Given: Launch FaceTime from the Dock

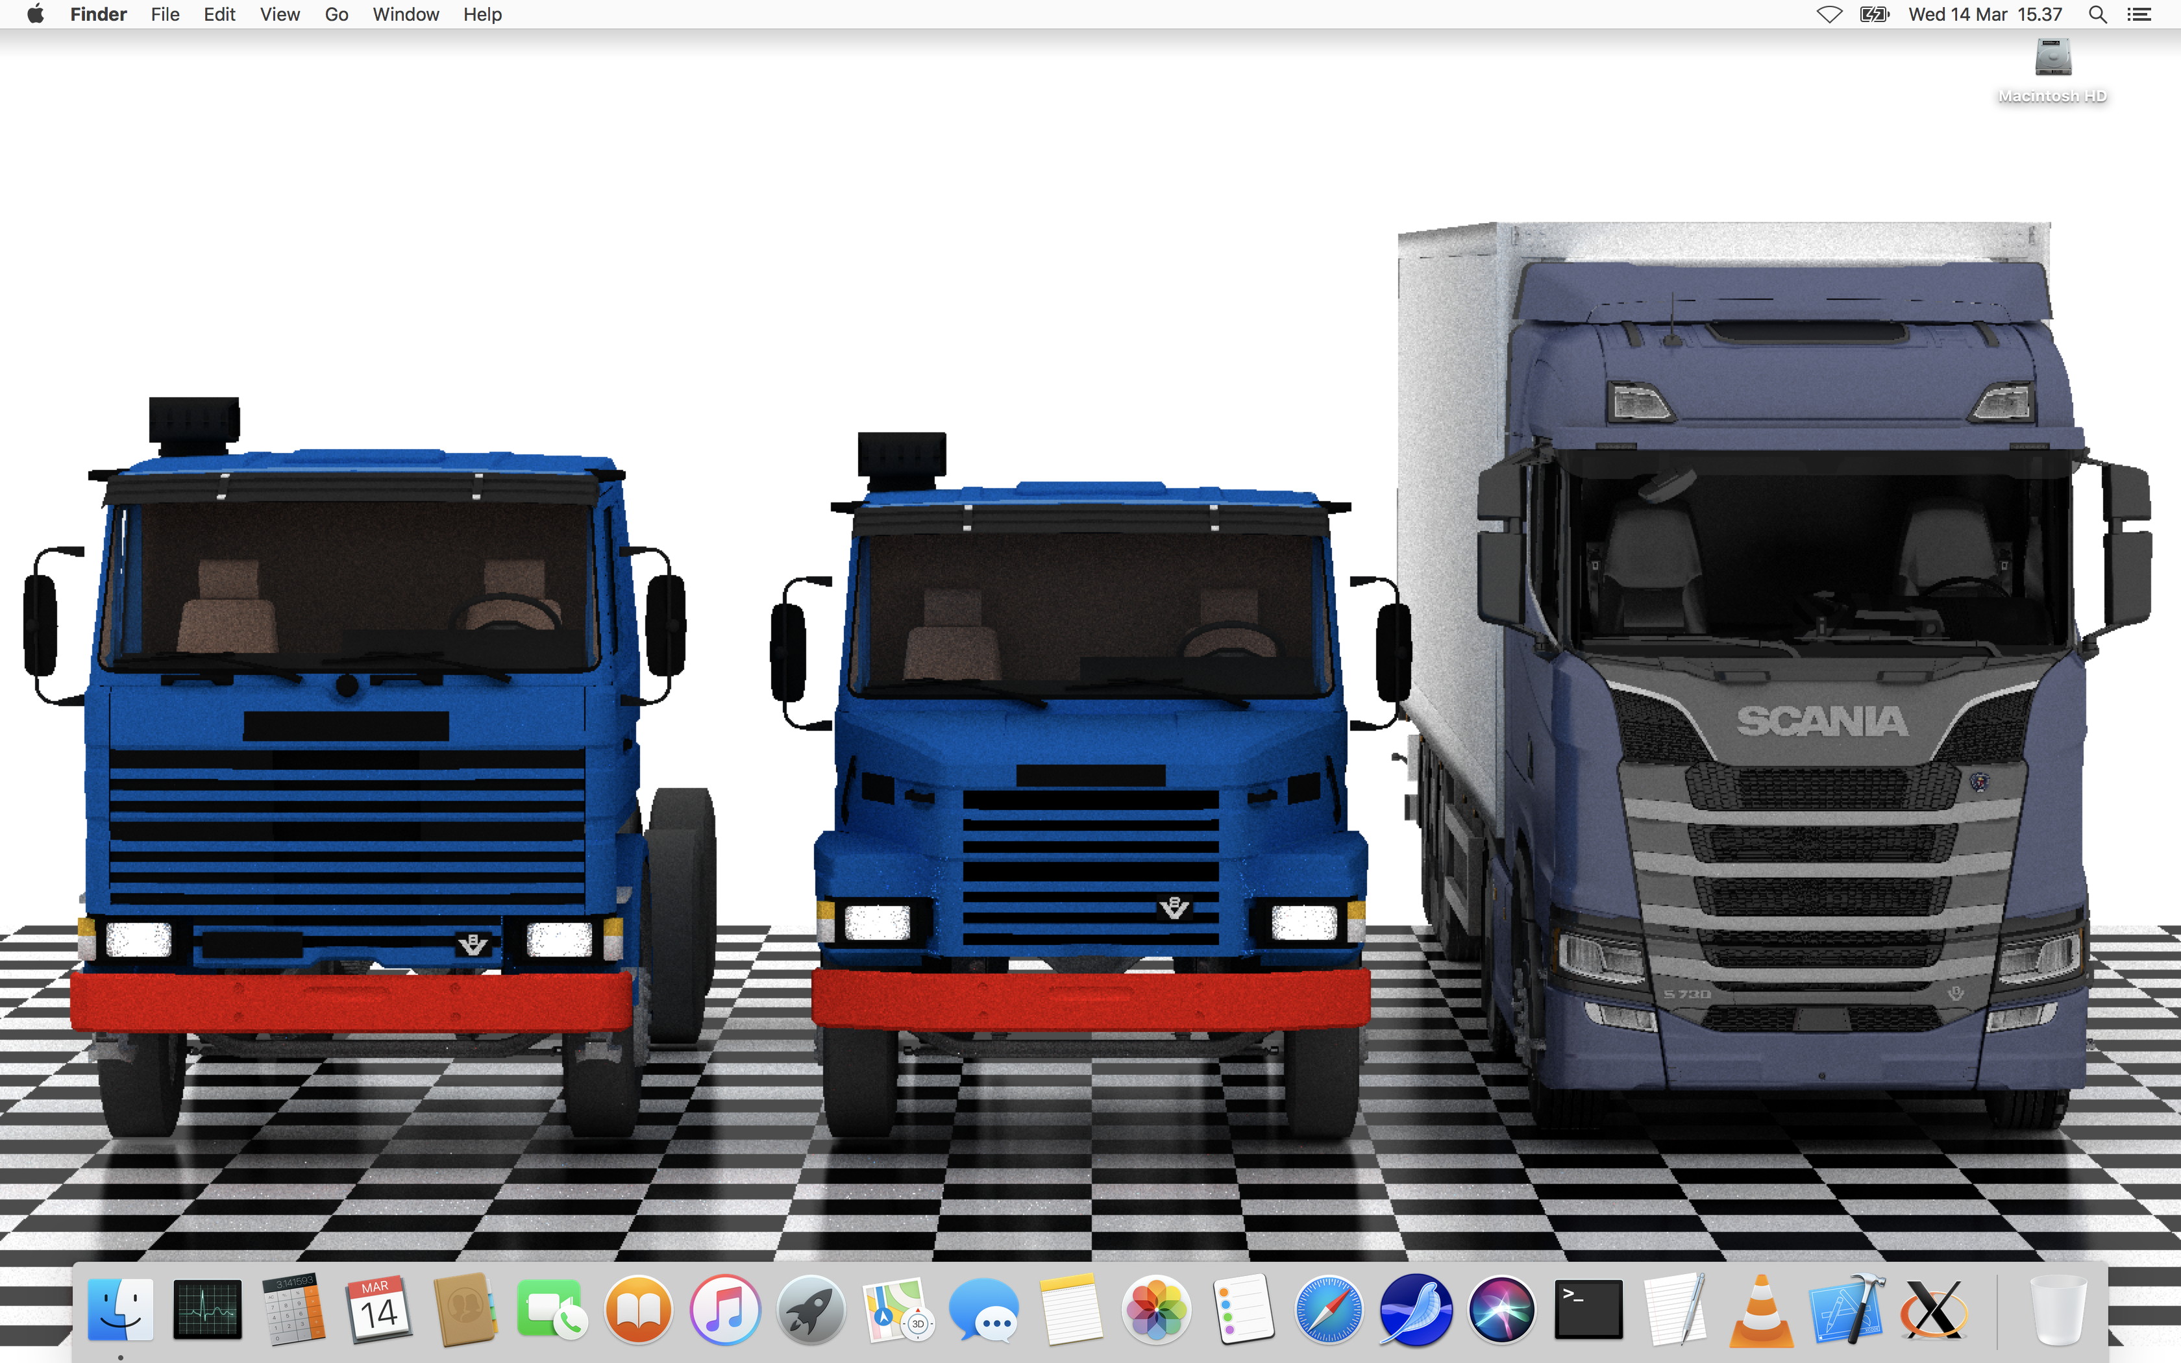Looking at the screenshot, I should coord(552,1309).
